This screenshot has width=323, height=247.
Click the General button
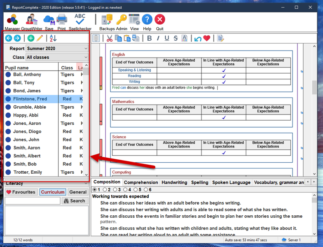[78, 192]
